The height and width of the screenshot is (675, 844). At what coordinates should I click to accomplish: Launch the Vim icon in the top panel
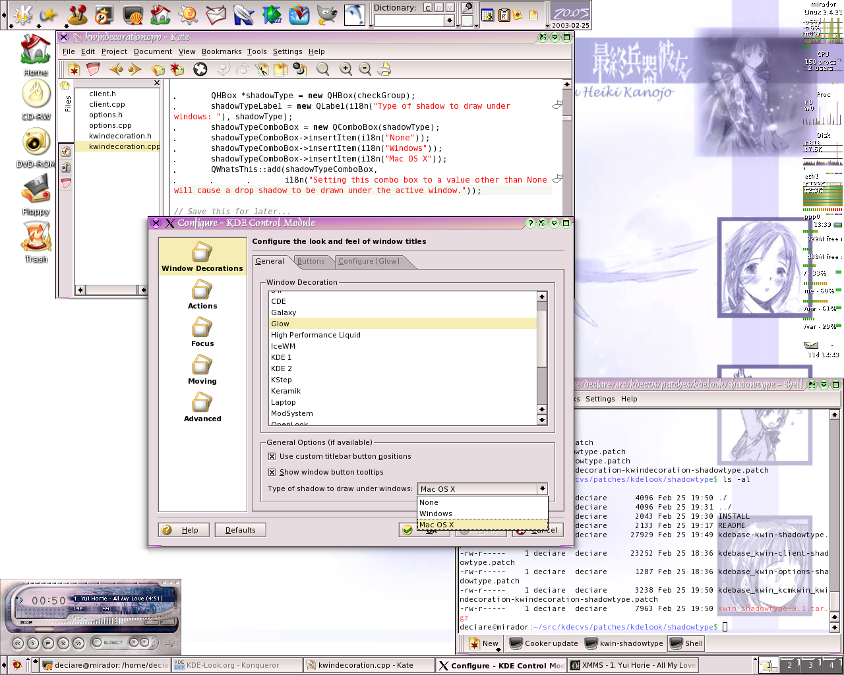coord(272,15)
